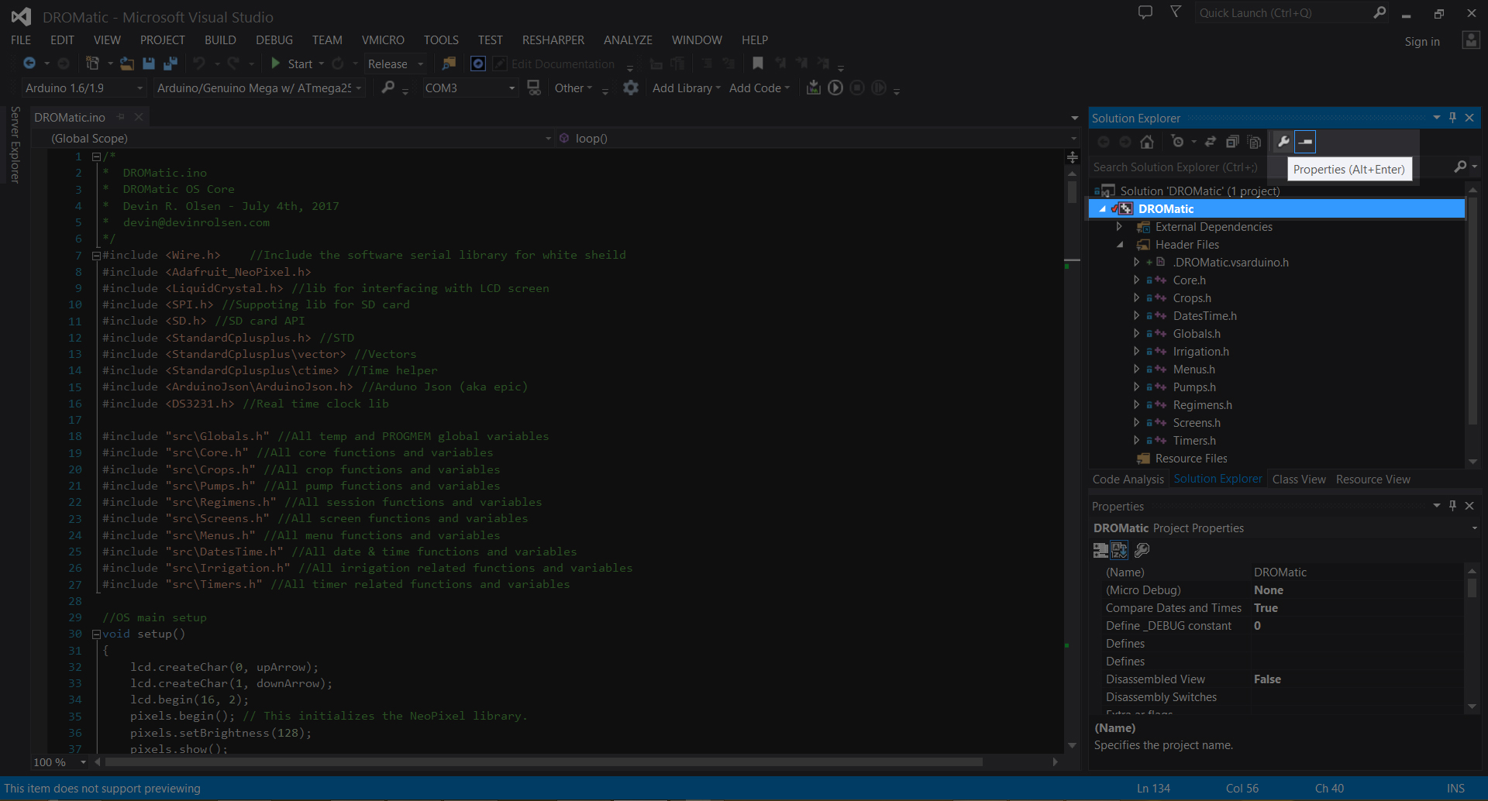
Task: Open the VMICRO menu
Action: click(383, 40)
